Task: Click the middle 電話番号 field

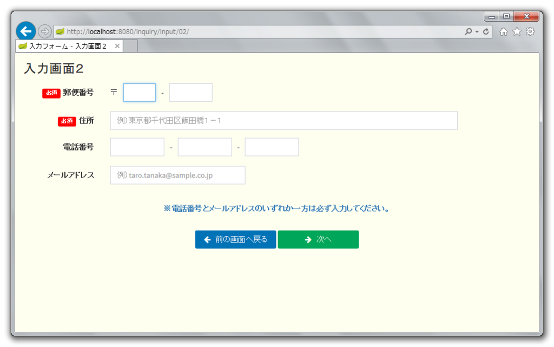Action: pos(205,147)
